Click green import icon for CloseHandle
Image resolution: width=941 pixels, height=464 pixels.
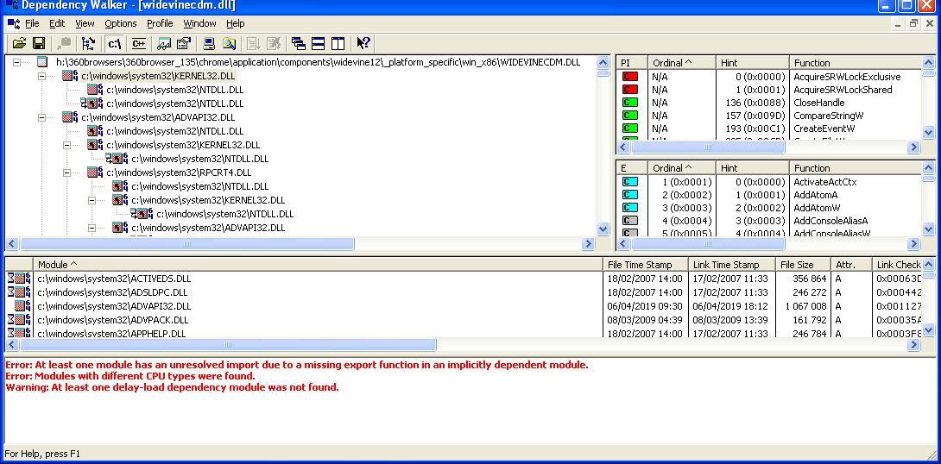(x=630, y=103)
